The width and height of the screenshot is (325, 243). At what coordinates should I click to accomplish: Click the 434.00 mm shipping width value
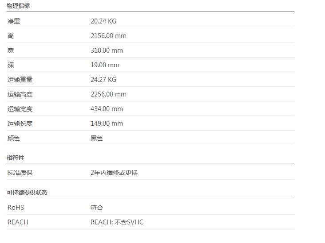click(107, 109)
